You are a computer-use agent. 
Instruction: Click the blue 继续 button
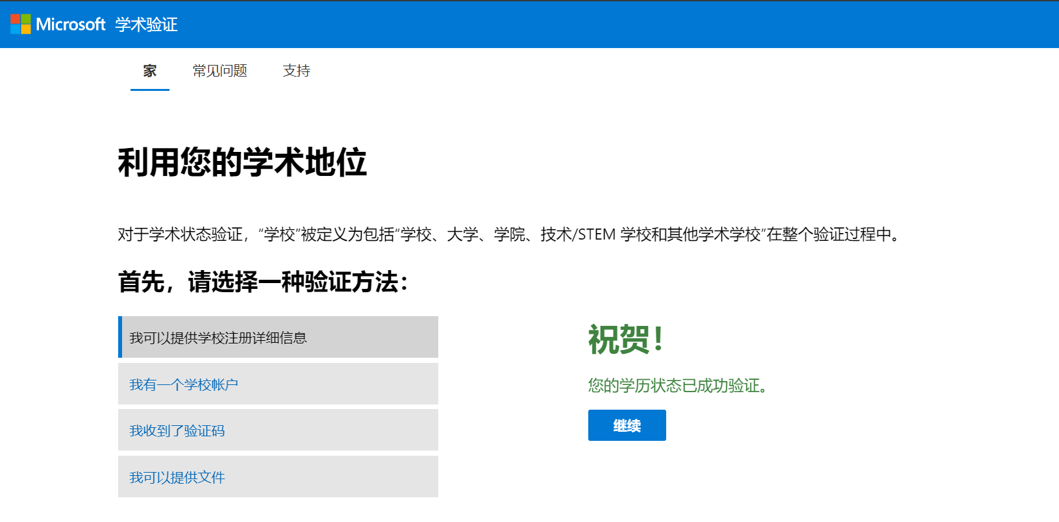pyautogui.click(x=627, y=425)
